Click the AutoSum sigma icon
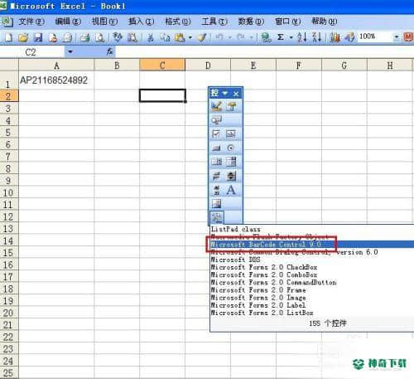This screenshot has width=414, height=379. tap(281, 36)
